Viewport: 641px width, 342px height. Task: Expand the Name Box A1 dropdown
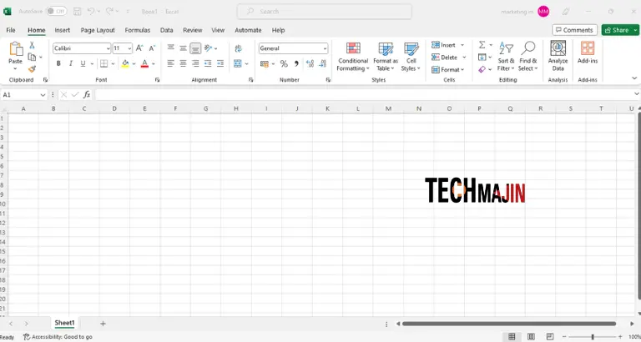click(x=43, y=95)
